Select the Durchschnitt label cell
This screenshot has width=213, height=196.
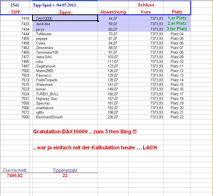click(x=15, y=170)
